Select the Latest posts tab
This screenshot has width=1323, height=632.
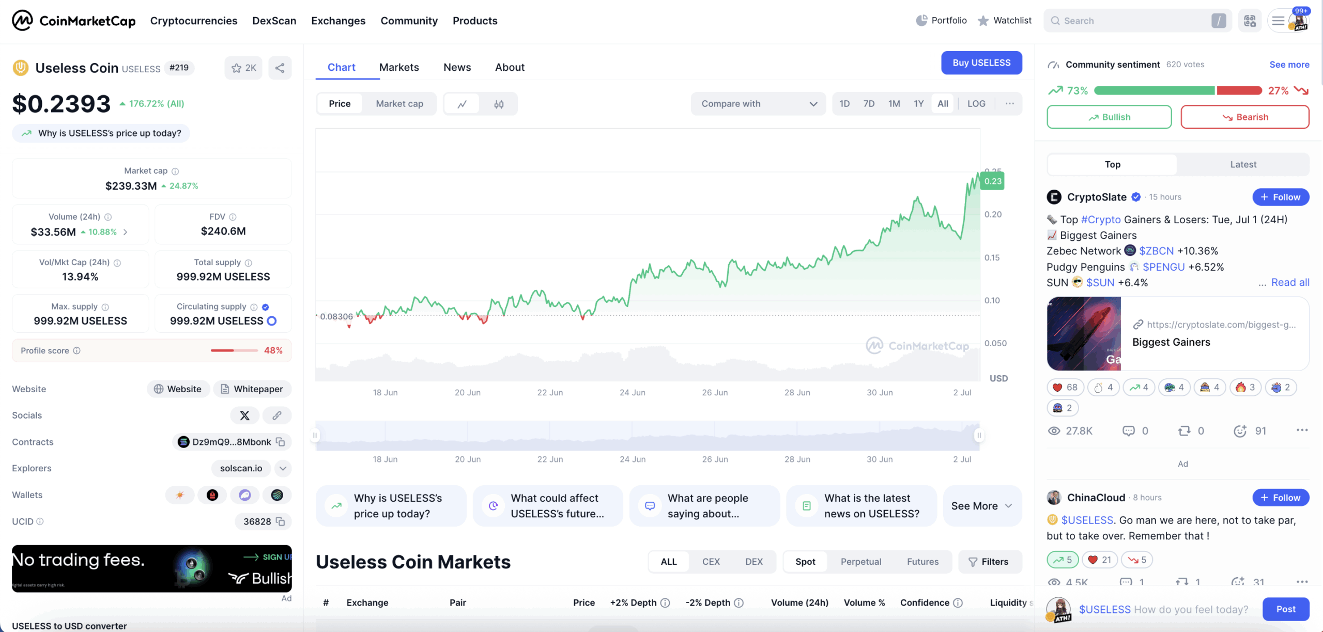tap(1243, 164)
